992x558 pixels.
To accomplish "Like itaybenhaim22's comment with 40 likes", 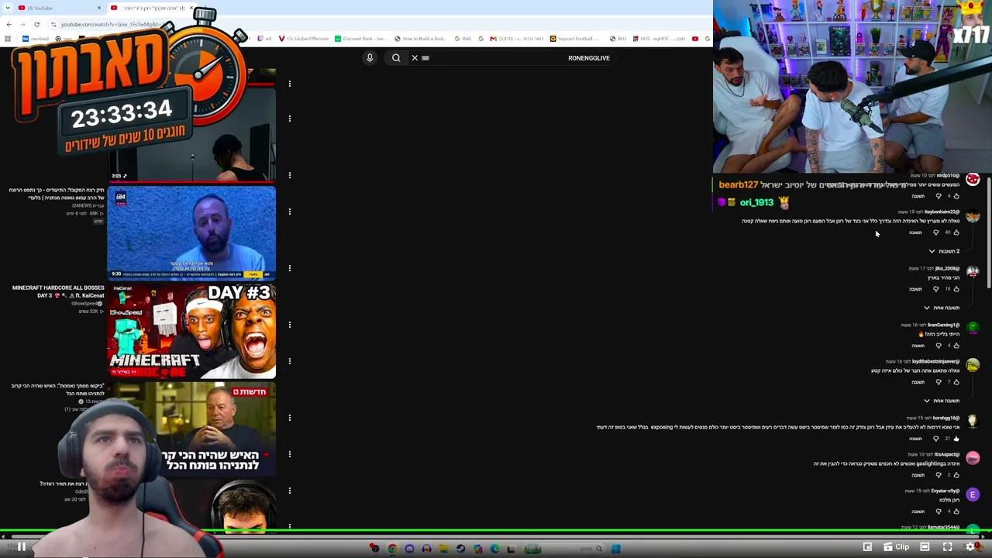I will 956,232.
